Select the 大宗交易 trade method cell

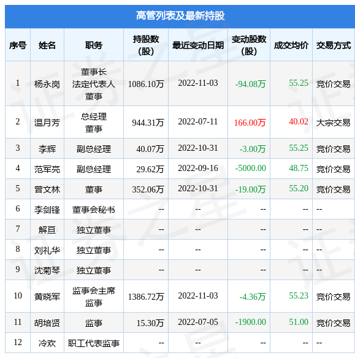pyautogui.click(x=334, y=123)
